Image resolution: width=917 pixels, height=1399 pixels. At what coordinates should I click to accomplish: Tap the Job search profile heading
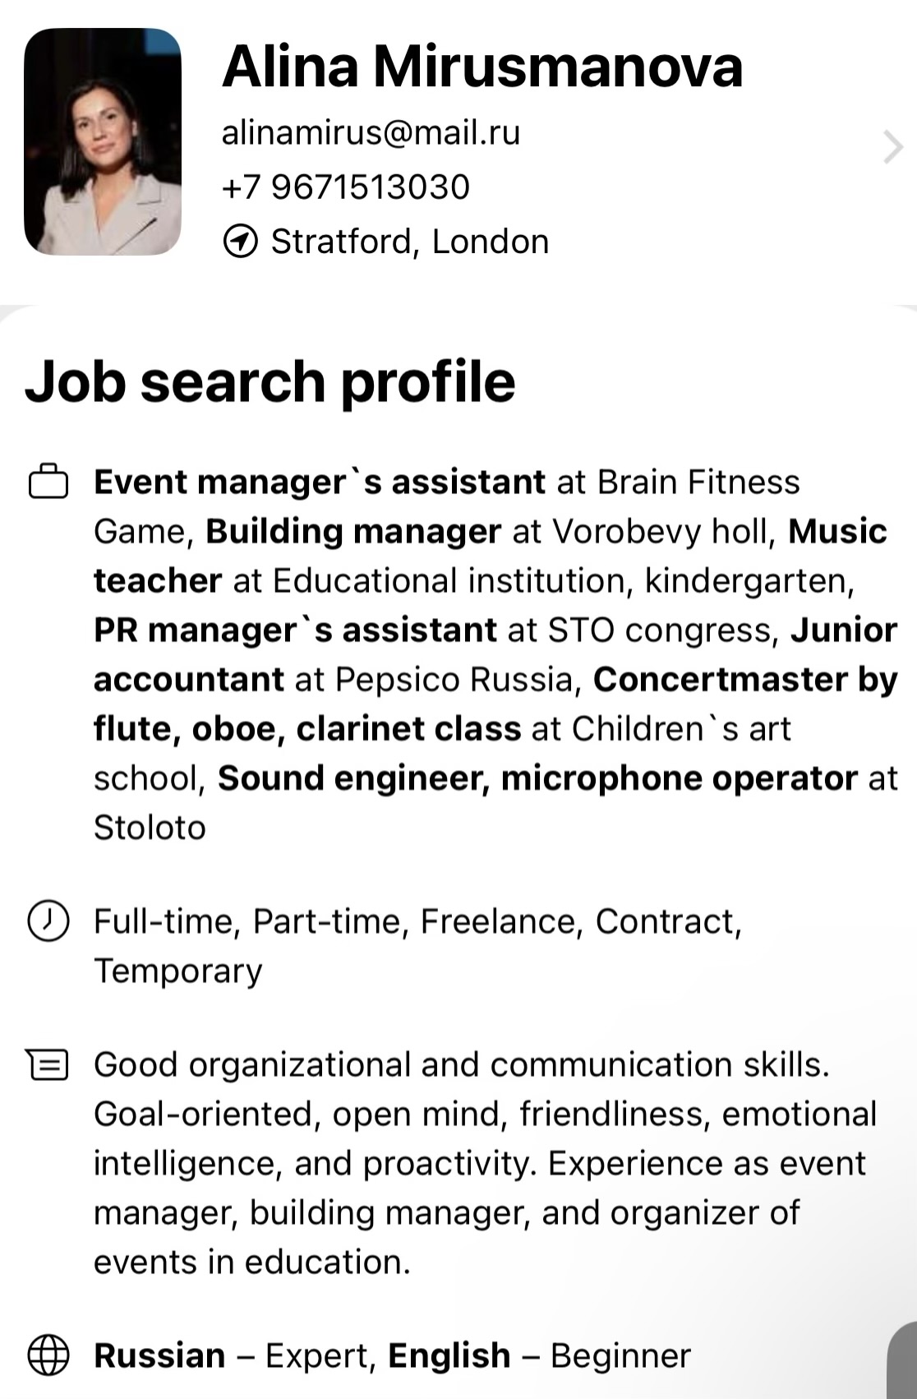[x=270, y=382]
